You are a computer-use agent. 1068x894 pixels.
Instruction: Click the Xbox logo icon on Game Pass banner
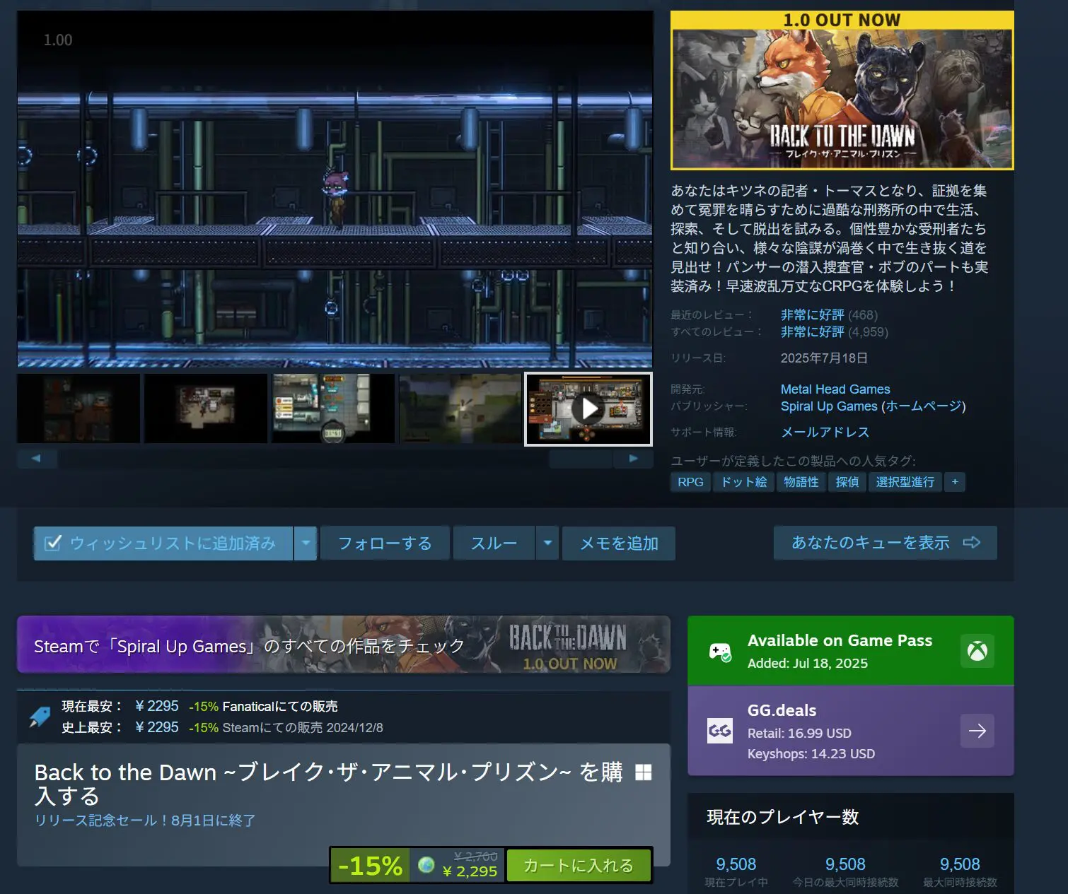click(977, 651)
